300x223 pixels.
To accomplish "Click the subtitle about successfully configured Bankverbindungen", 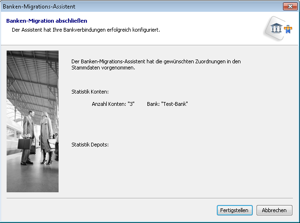I will pyautogui.click(x=86, y=30).
